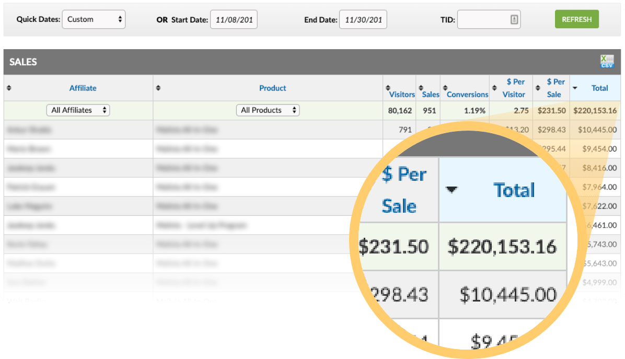The image size is (625, 359).
Task: Click sort arrows beside Product column header
Action: [x=158, y=88]
